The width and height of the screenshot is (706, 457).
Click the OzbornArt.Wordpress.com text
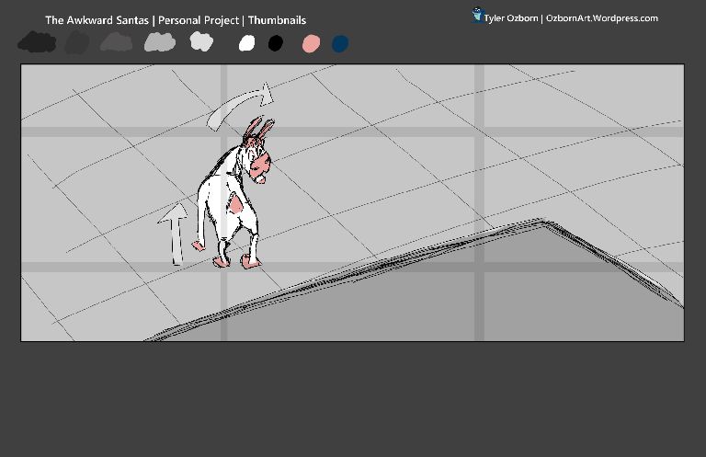(602, 18)
